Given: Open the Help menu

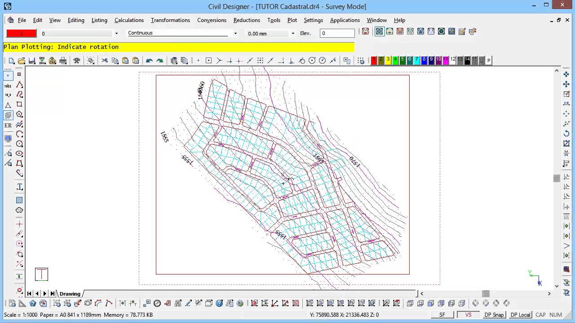Looking at the screenshot, I should pyautogui.click(x=399, y=20).
